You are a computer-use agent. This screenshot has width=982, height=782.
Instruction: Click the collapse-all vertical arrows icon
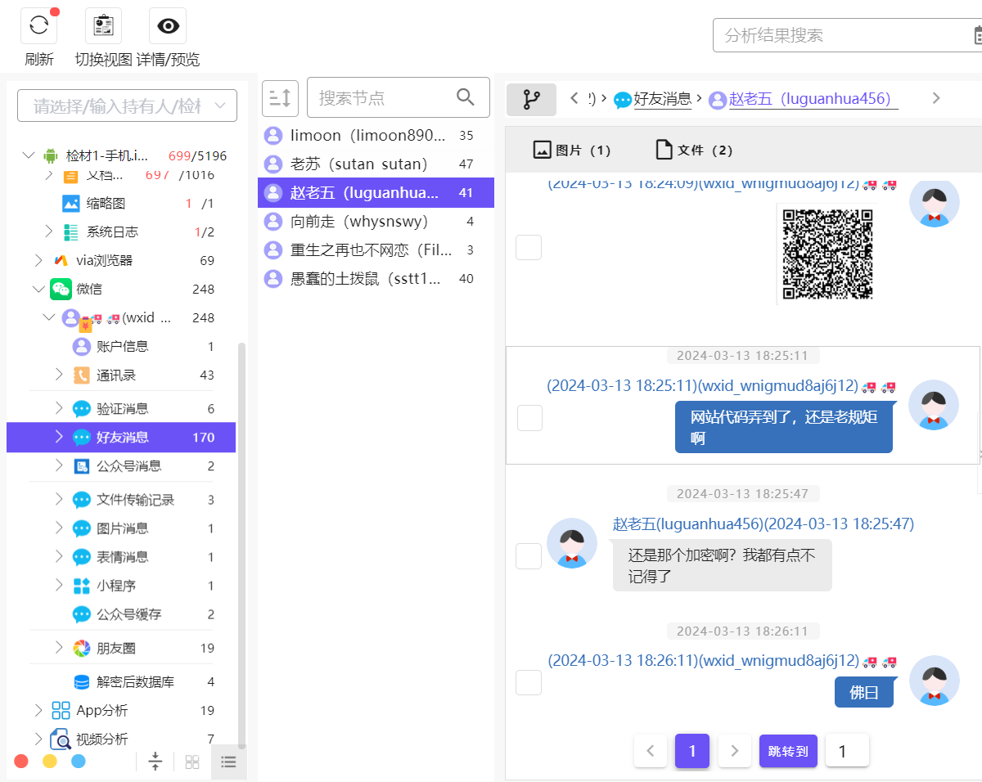coord(155,762)
